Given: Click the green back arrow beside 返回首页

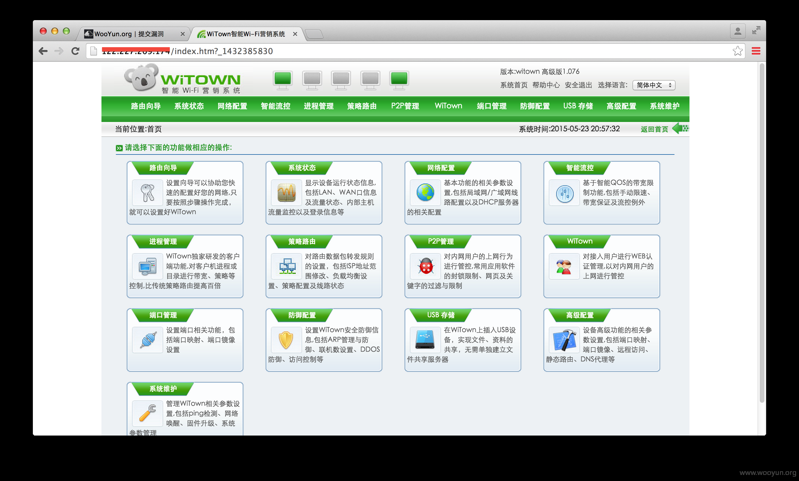Looking at the screenshot, I should pyautogui.click(x=680, y=129).
